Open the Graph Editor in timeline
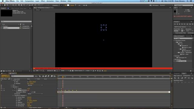Viewport: 194px width, 109px height. (x=55, y=76)
